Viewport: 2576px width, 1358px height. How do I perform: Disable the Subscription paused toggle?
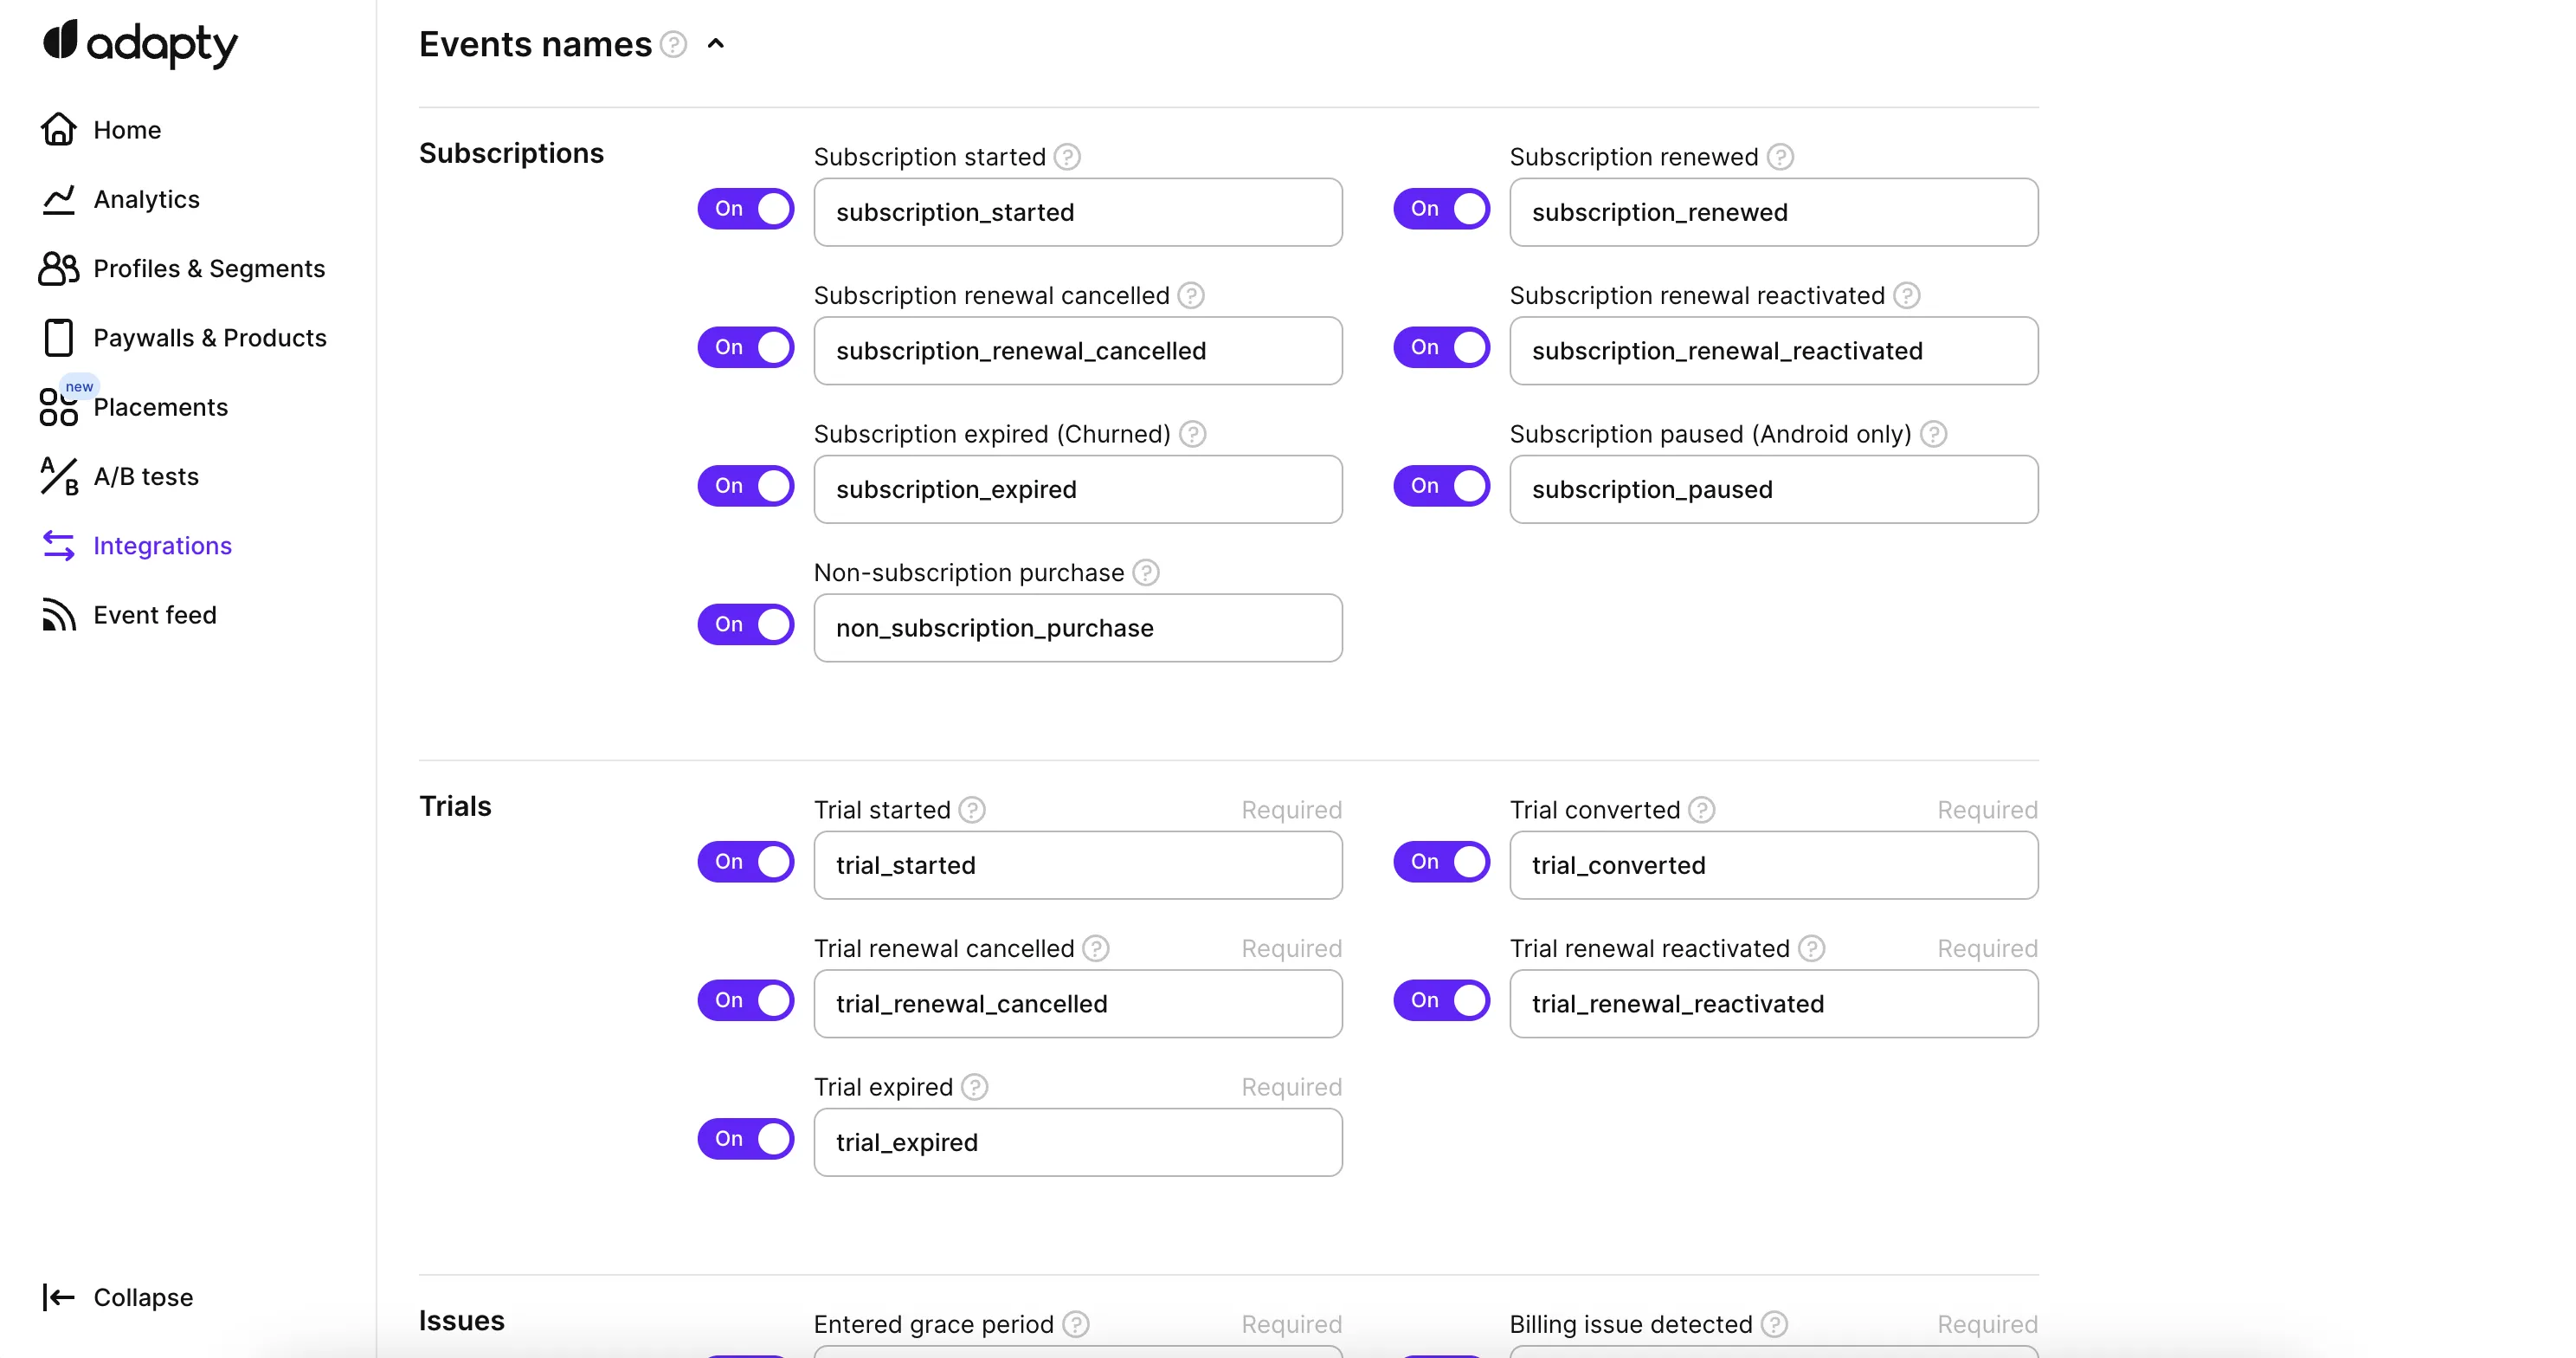tap(1441, 487)
